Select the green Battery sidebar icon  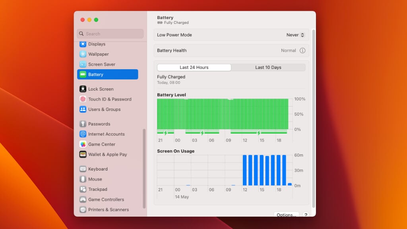(x=83, y=74)
